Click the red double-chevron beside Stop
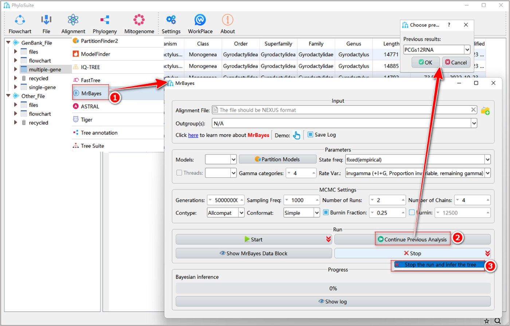 [487, 253]
